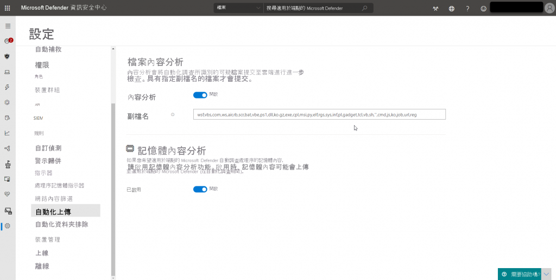Click the 記憶體內容分析 chip icon

pyautogui.click(x=130, y=149)
